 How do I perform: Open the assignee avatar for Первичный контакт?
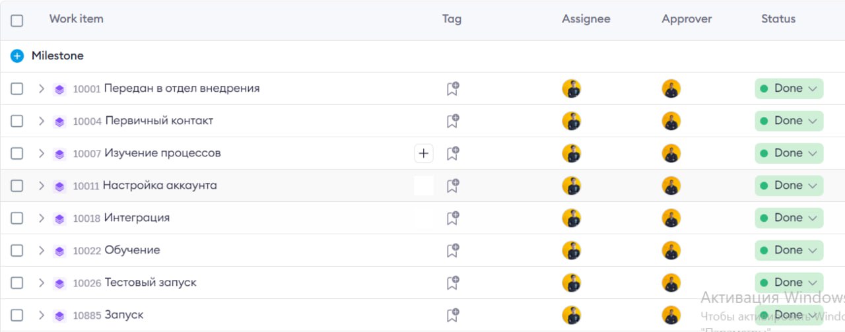pos(571,121)
